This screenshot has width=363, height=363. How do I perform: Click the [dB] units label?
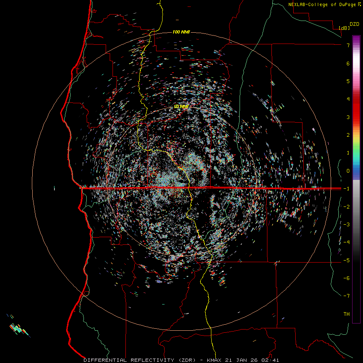point(344,28)
